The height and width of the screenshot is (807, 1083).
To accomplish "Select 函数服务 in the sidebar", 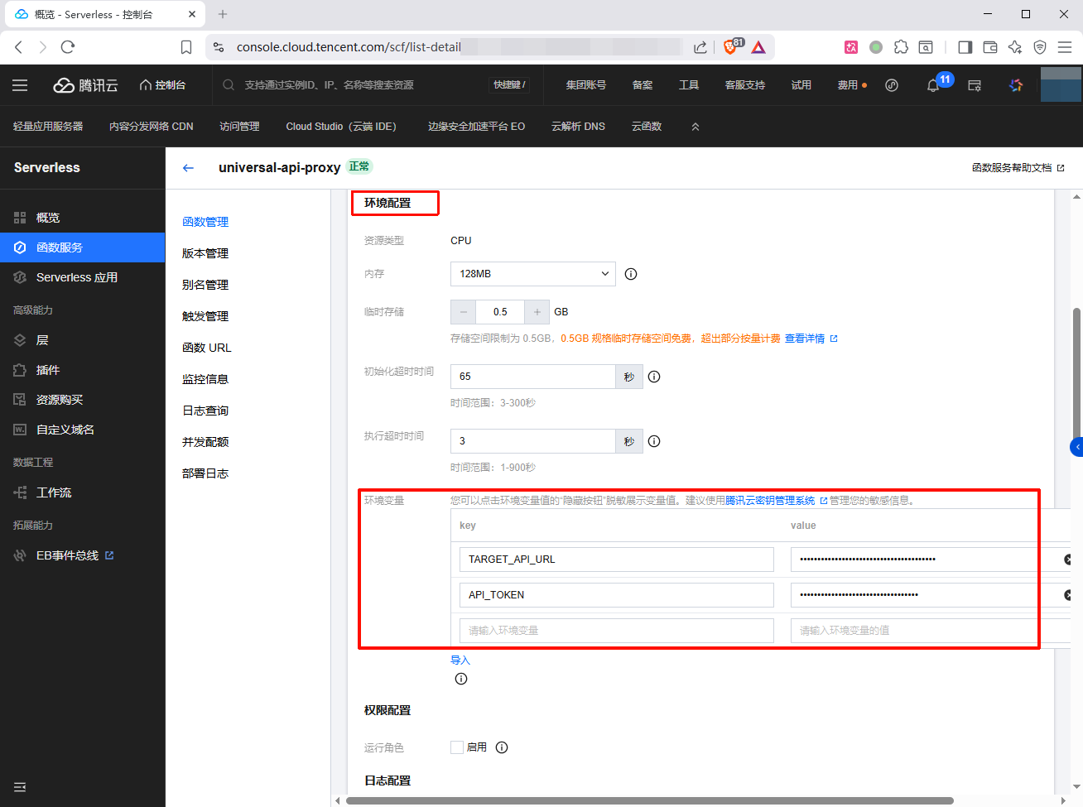I will click(x=83, y=247).
